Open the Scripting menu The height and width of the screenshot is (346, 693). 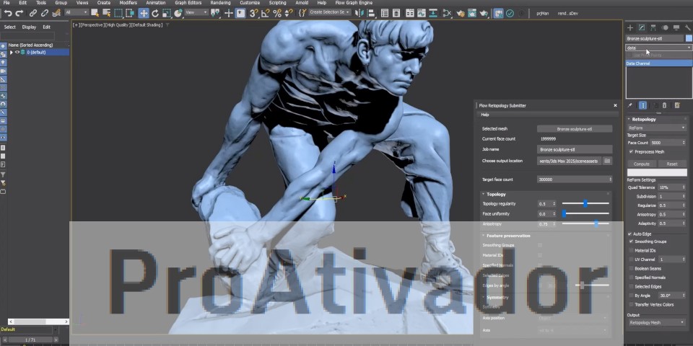277,3
